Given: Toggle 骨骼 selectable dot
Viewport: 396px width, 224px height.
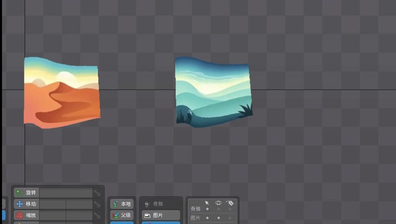Looking at the screenshot, I should tap(207, 209).
